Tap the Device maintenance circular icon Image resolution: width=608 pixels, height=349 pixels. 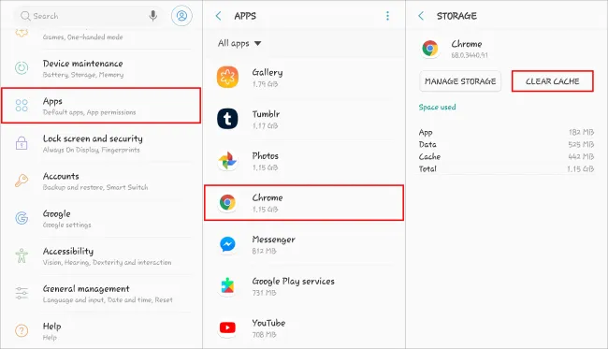[22, 68]
